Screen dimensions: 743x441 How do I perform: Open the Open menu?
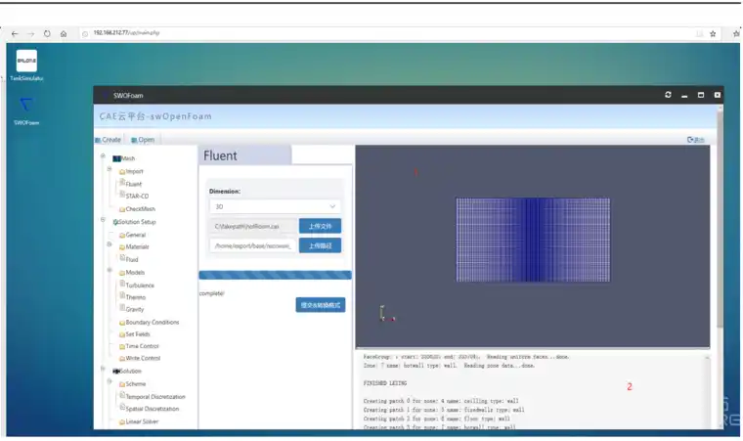(x=143, y=140)
